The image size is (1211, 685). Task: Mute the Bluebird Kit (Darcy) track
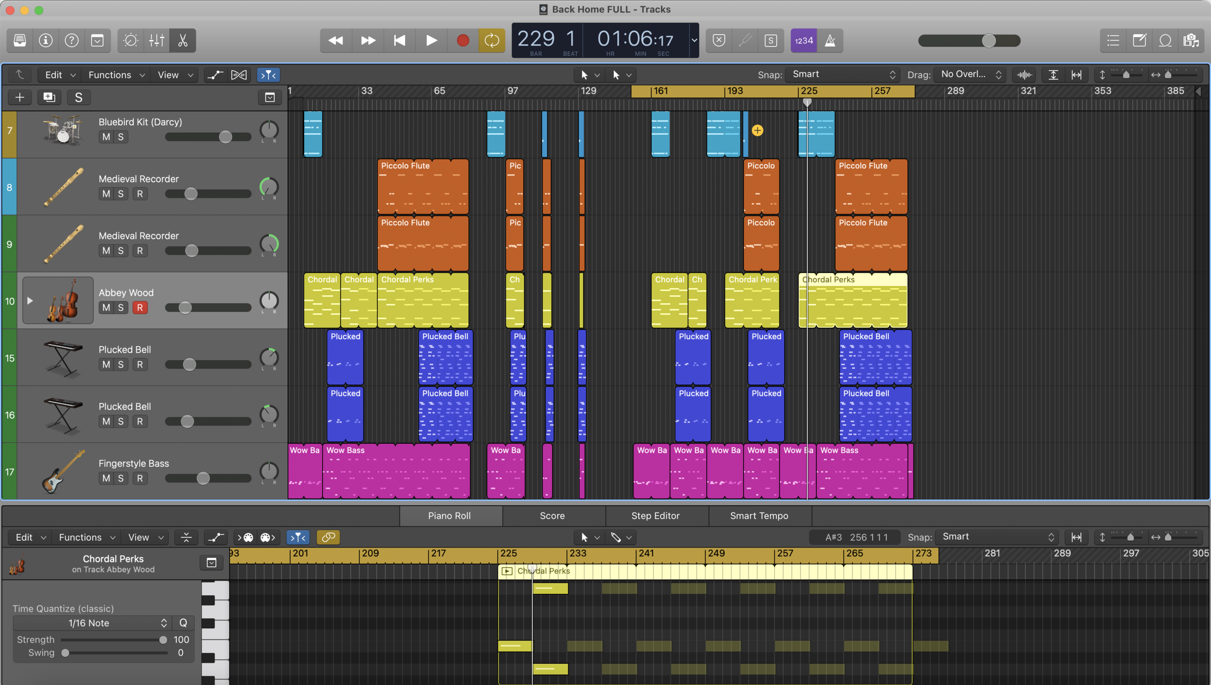(106, 137)
